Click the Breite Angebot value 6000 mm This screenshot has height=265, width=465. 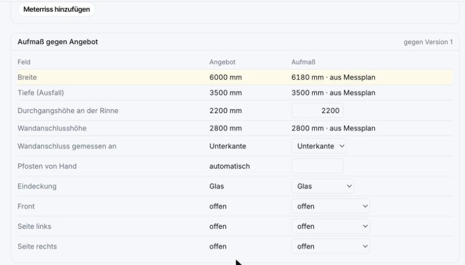tap(226, 77)
